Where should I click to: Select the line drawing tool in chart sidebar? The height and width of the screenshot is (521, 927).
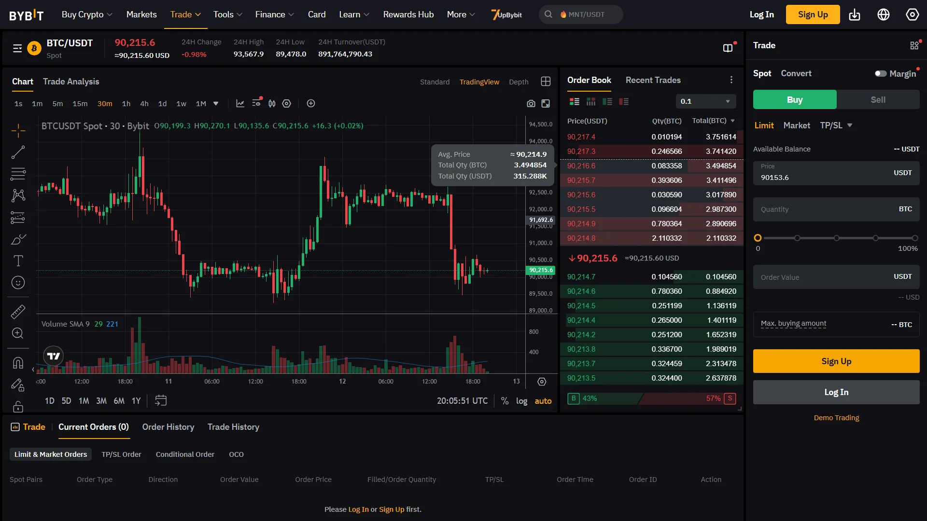tap(18, 152)
